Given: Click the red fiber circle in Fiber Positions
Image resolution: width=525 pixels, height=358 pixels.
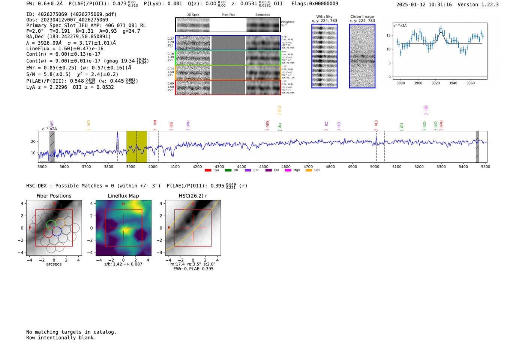Looking at the screenshot, I should (48, 233).
